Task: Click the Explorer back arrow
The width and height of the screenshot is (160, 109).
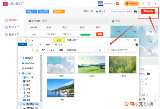Action: pos(21,50)
